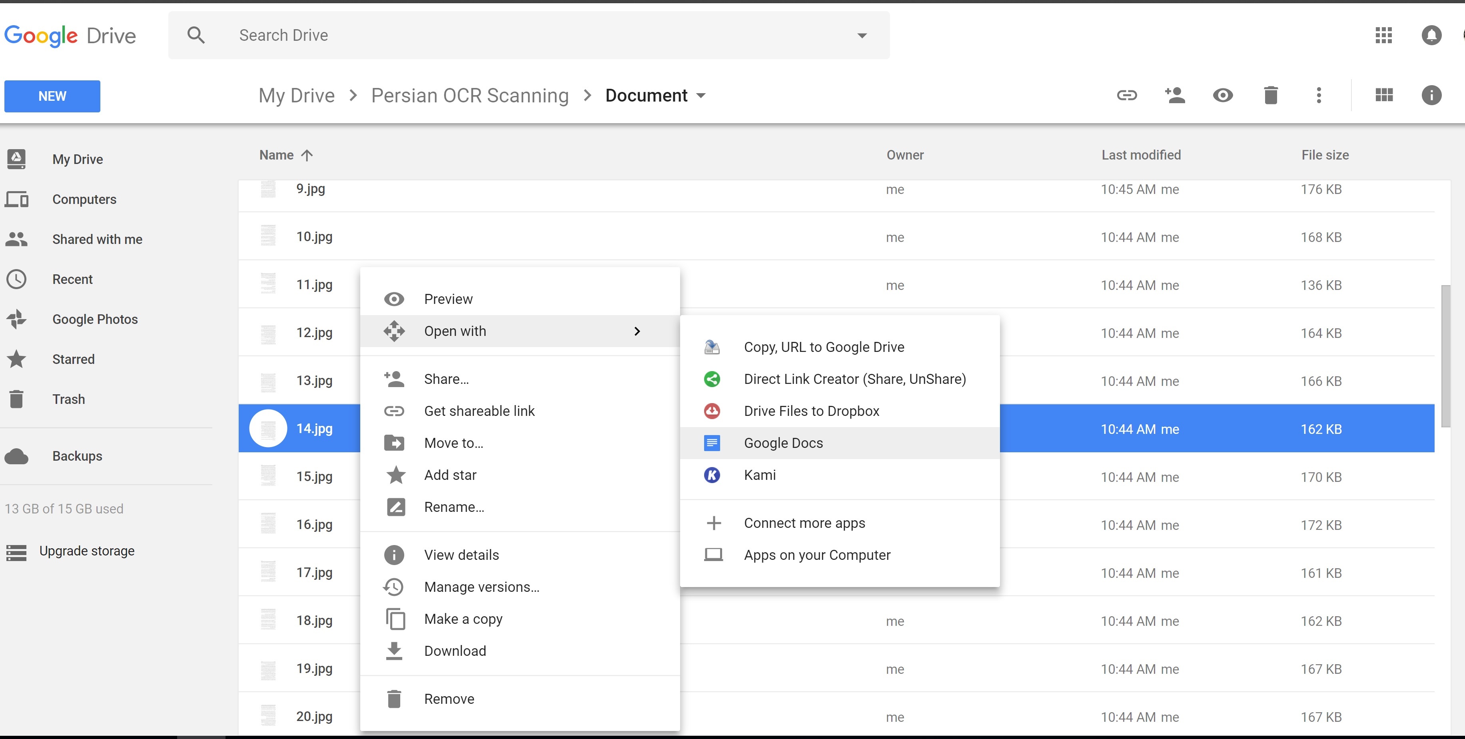Screen dimensions: 1465x739
Task: Choose Make a copy menu item
Action: pos(520,619)
